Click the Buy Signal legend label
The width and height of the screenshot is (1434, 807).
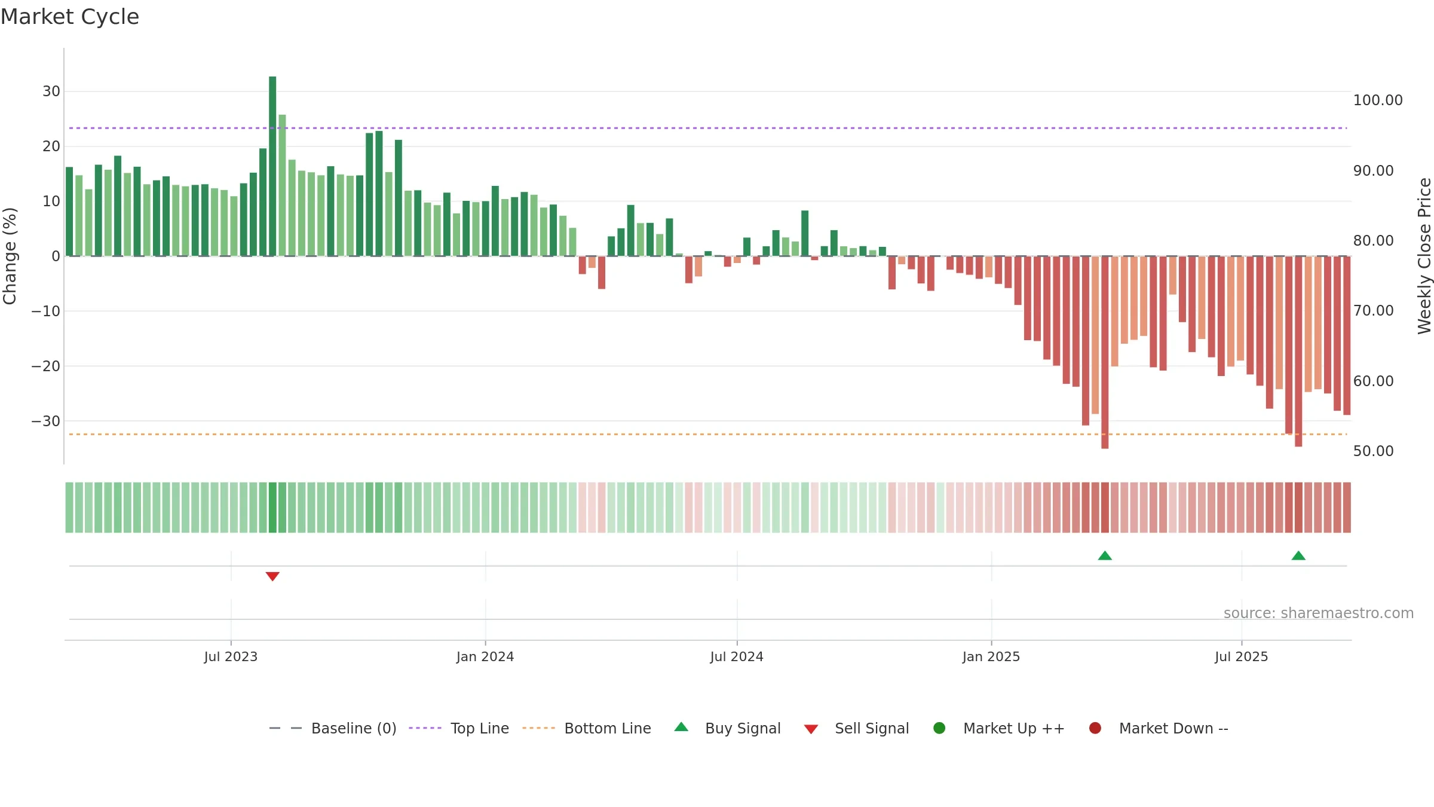pyautogui.click(x=743, y=728)
